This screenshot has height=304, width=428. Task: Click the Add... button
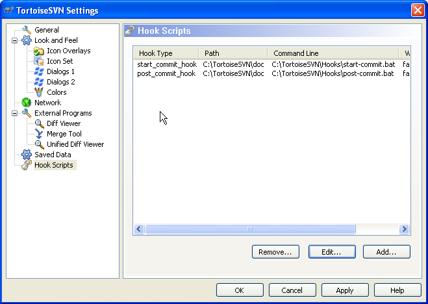386,251
